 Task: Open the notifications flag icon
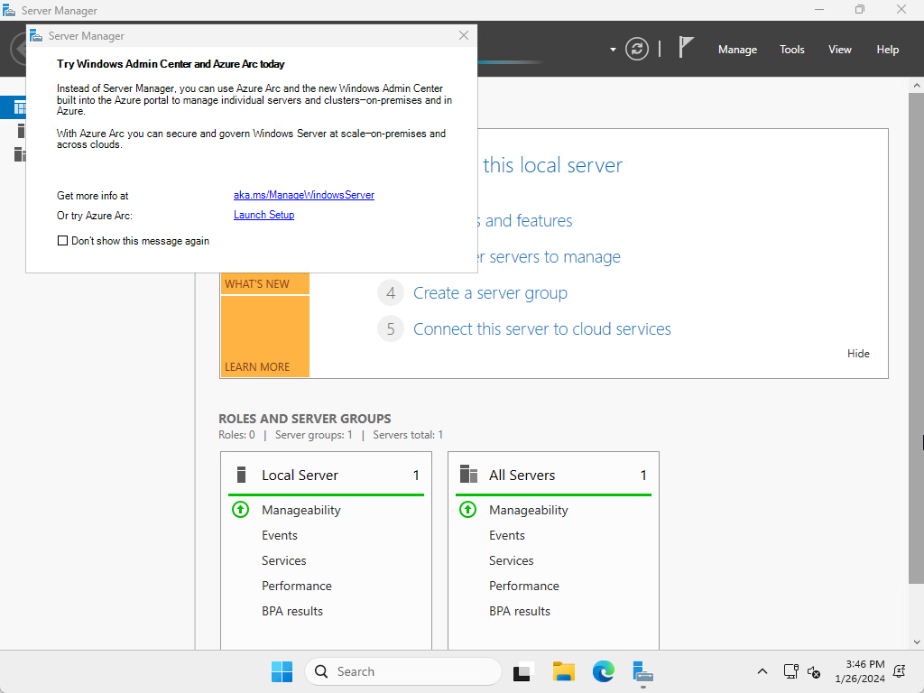687,48
